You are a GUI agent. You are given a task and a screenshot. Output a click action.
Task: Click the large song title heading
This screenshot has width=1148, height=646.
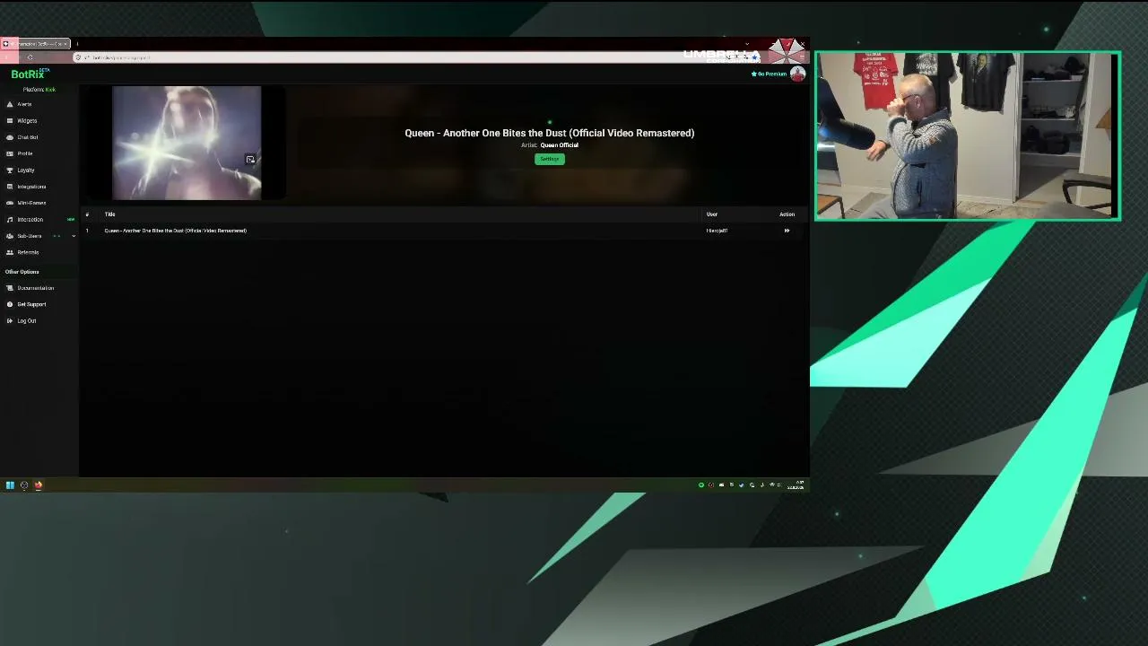[550, 133]
